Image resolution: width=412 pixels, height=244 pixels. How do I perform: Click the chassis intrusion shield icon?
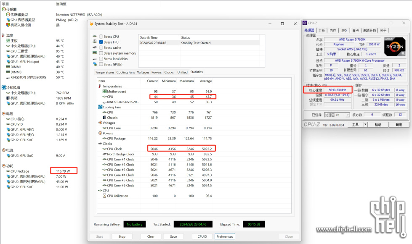(x=8, y=25)
